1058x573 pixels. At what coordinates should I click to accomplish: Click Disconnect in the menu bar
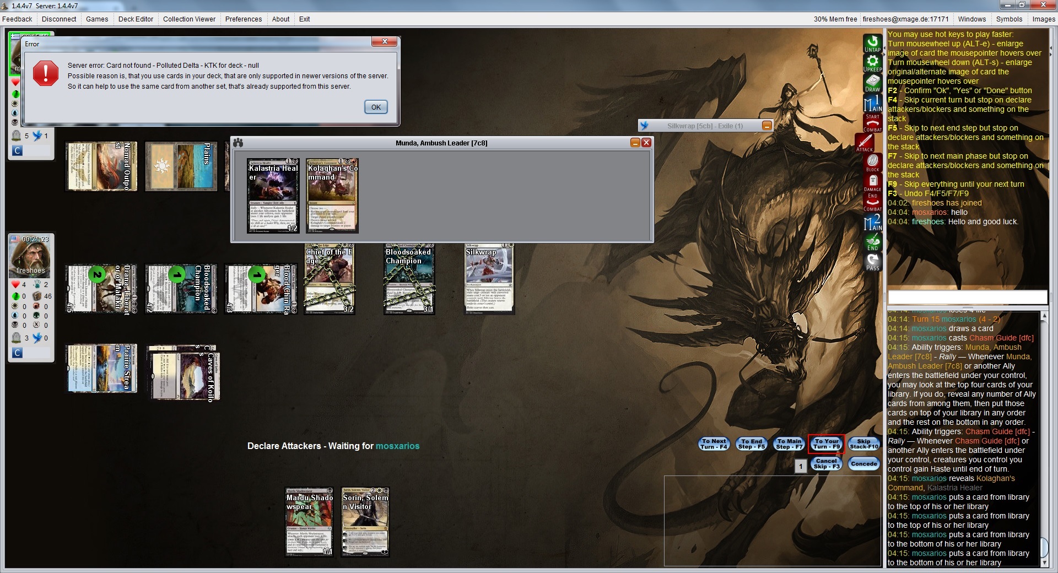[x=59, y=19]
